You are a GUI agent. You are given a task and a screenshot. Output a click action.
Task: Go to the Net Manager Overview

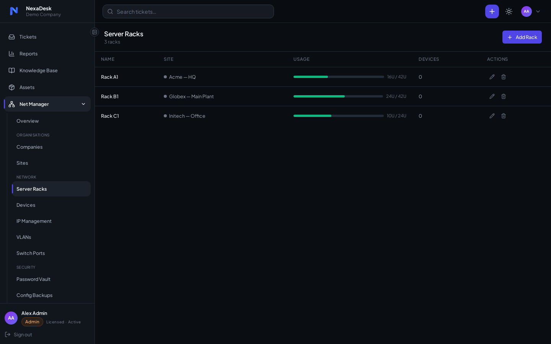(51, 121)
